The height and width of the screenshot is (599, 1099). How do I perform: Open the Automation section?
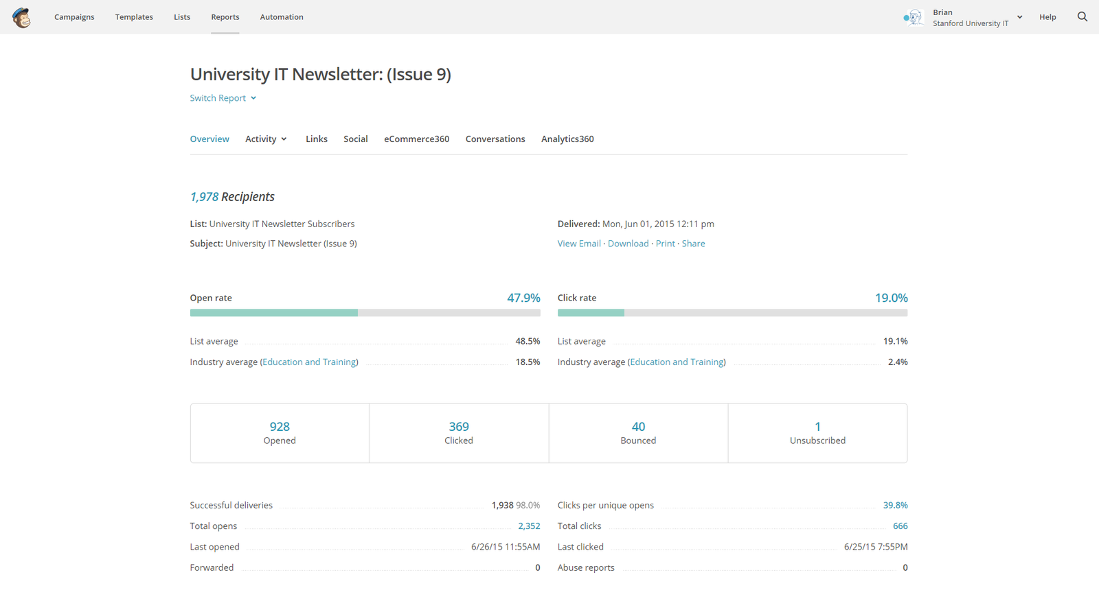tap(282, 17)
